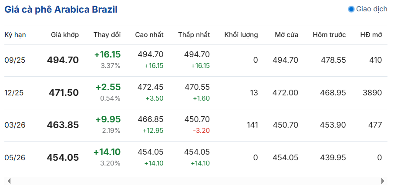Click the Kỳ hạn column header
Viewport: 394px width, 189px height.
(15, 35)
